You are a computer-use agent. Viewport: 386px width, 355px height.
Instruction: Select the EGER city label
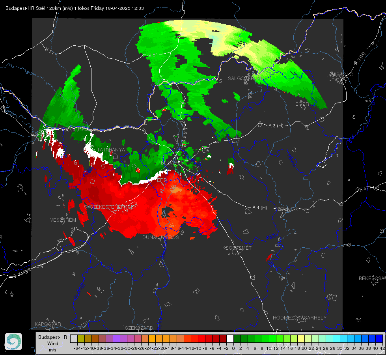pyautogui.click(x=302, y=104)
